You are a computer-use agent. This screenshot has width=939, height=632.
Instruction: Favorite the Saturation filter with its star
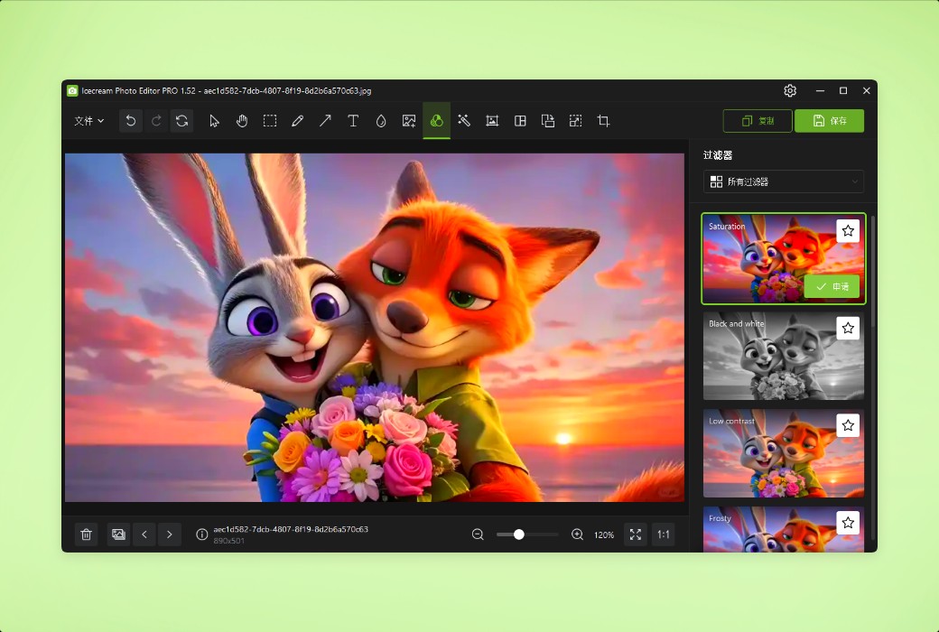[x=847, y=231]
